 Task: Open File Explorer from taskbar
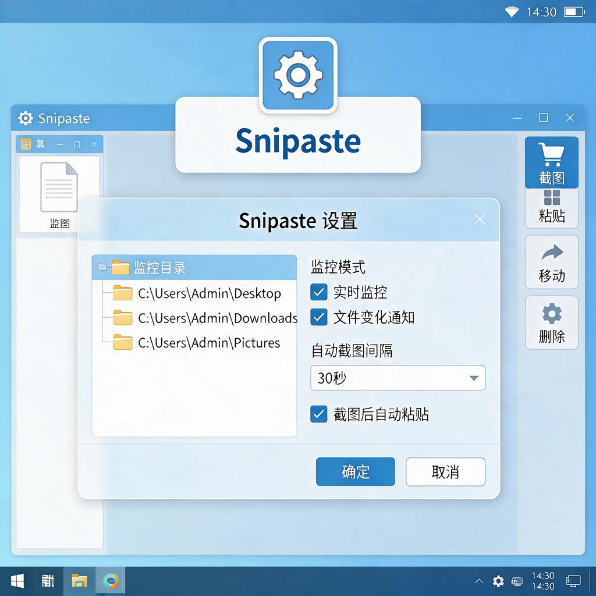(79, 581)
